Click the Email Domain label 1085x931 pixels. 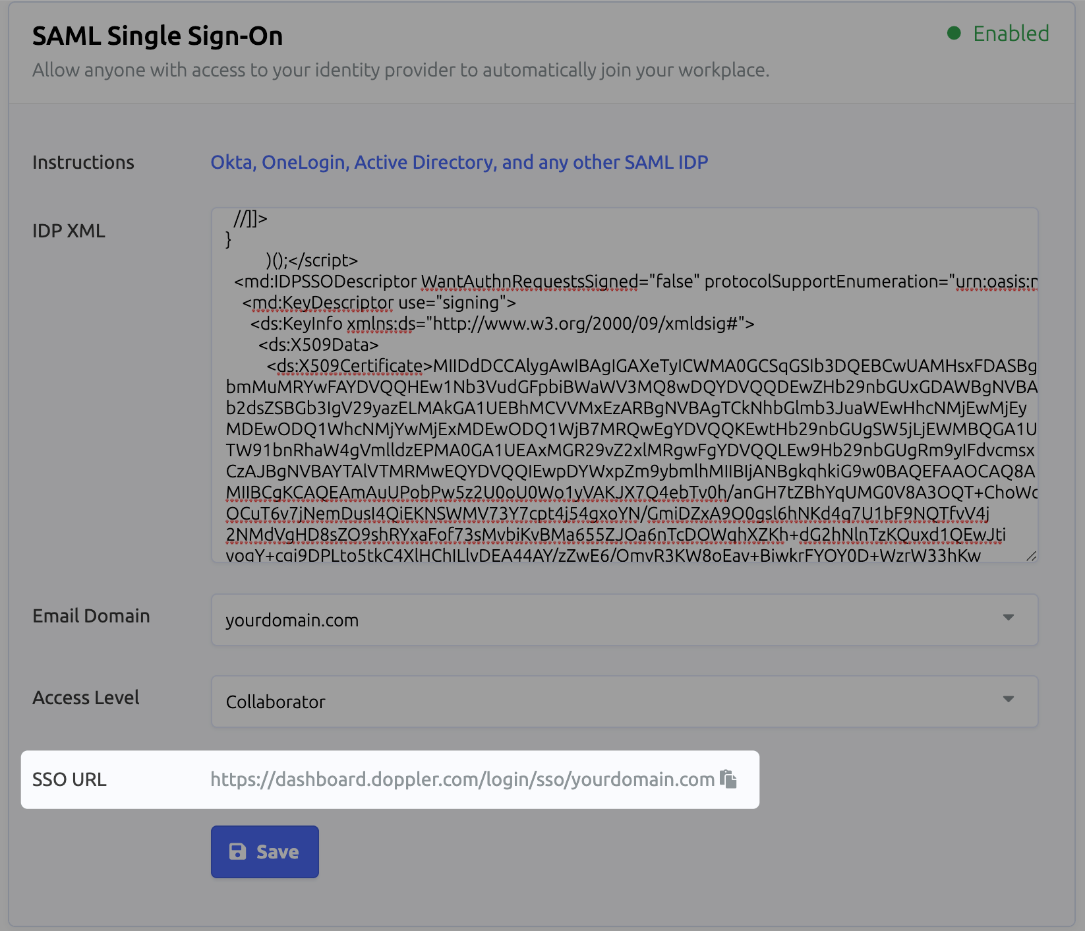pos(91,616)
